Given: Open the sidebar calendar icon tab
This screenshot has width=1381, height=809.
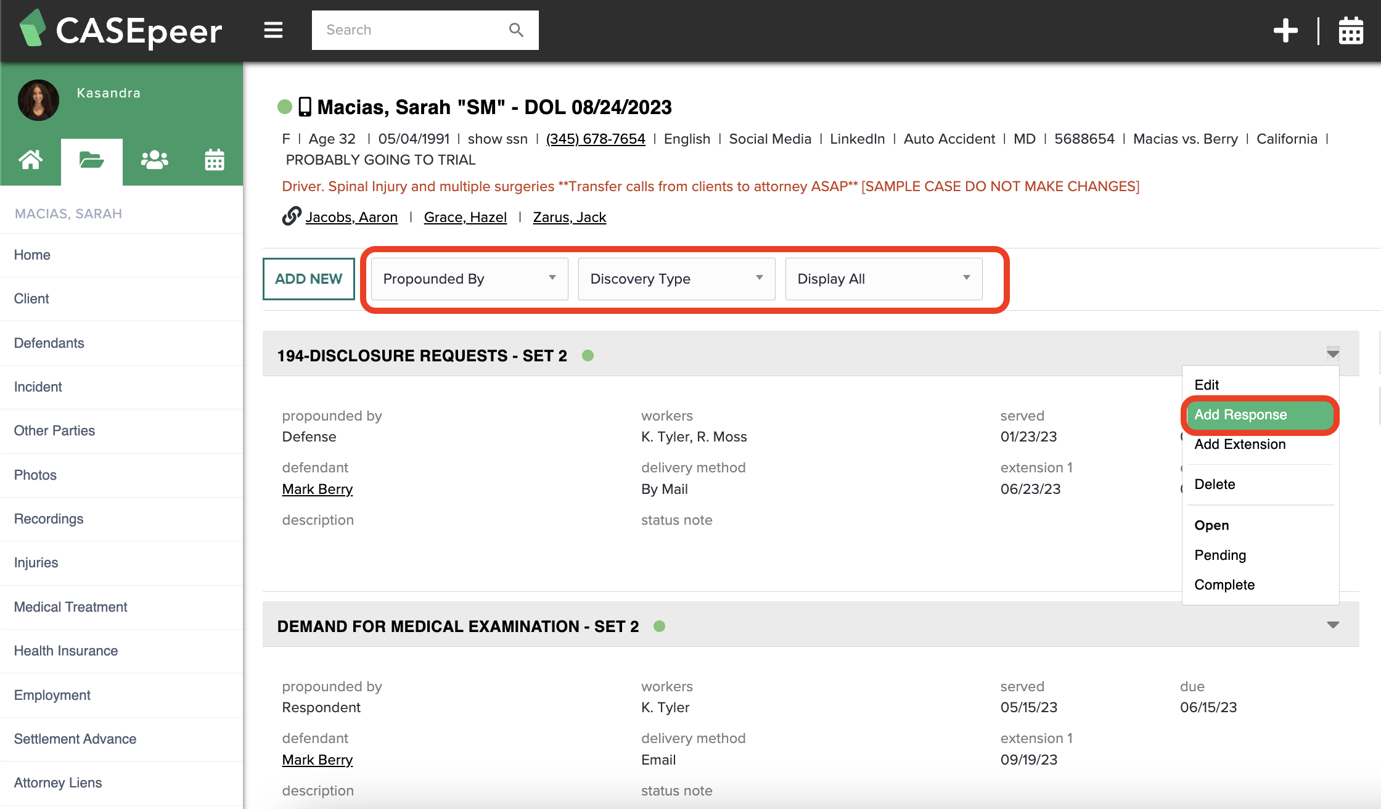Looking at the screenshot, I should point(214,160).
